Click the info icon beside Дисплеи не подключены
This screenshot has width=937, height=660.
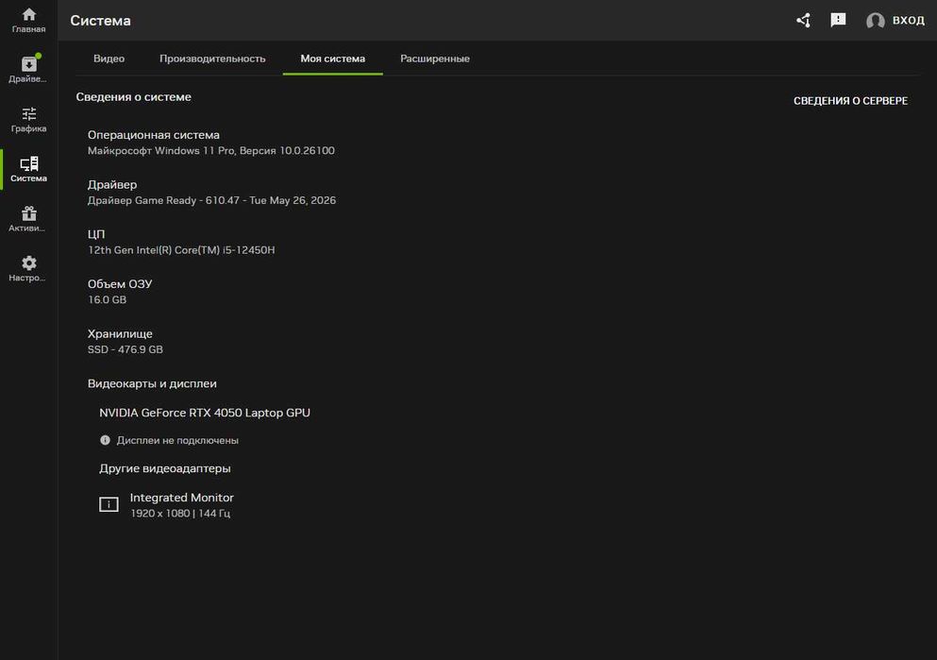coord(105,440)
